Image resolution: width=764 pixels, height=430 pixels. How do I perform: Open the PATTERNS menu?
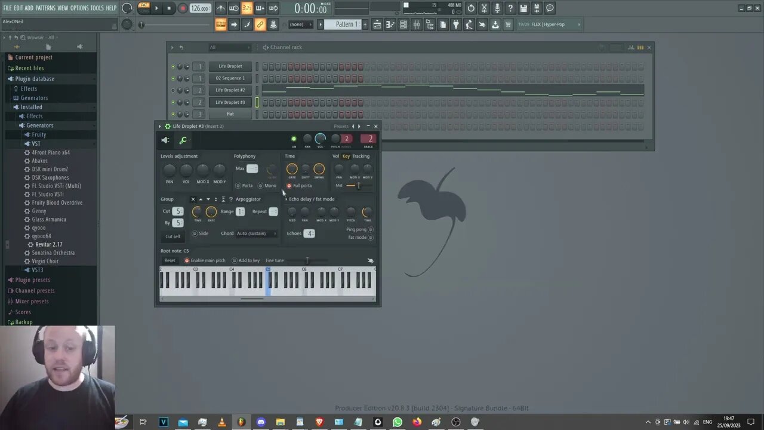tap(45, 8)
